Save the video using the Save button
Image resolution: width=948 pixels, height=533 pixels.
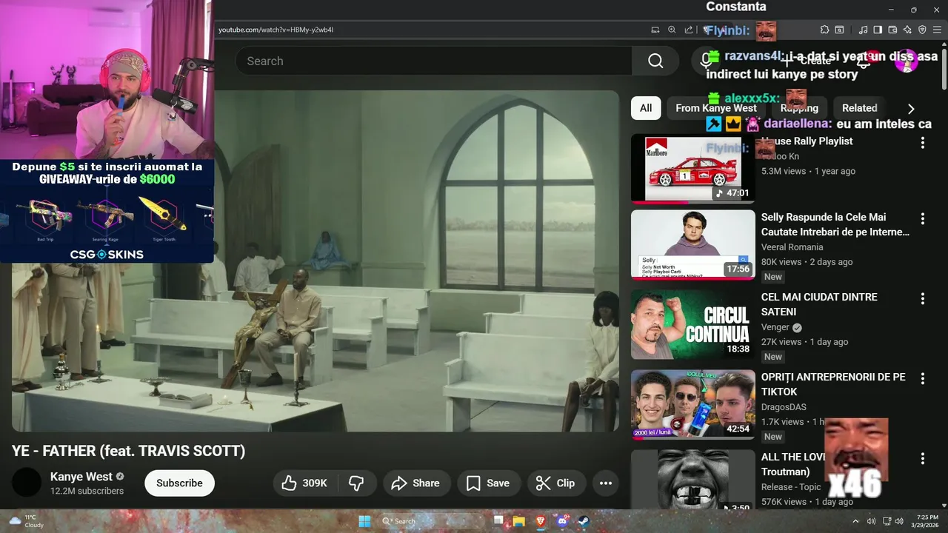pos(489,483)
